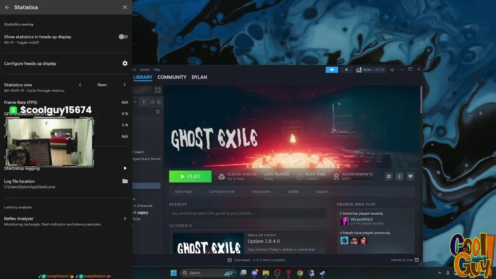Screen dimensions: 496x279
Task: Cycle Statistics view to next option
Action: 124,85
